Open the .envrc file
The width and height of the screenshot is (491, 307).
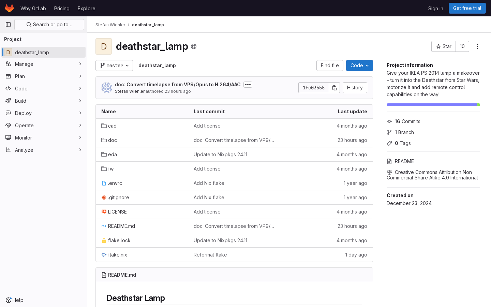tap(115, 183)
